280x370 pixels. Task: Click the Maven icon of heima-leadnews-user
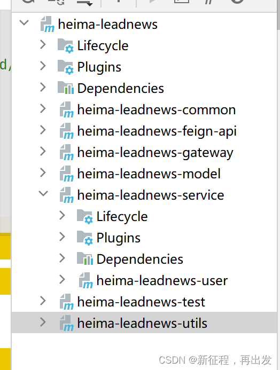pos(85,280)
